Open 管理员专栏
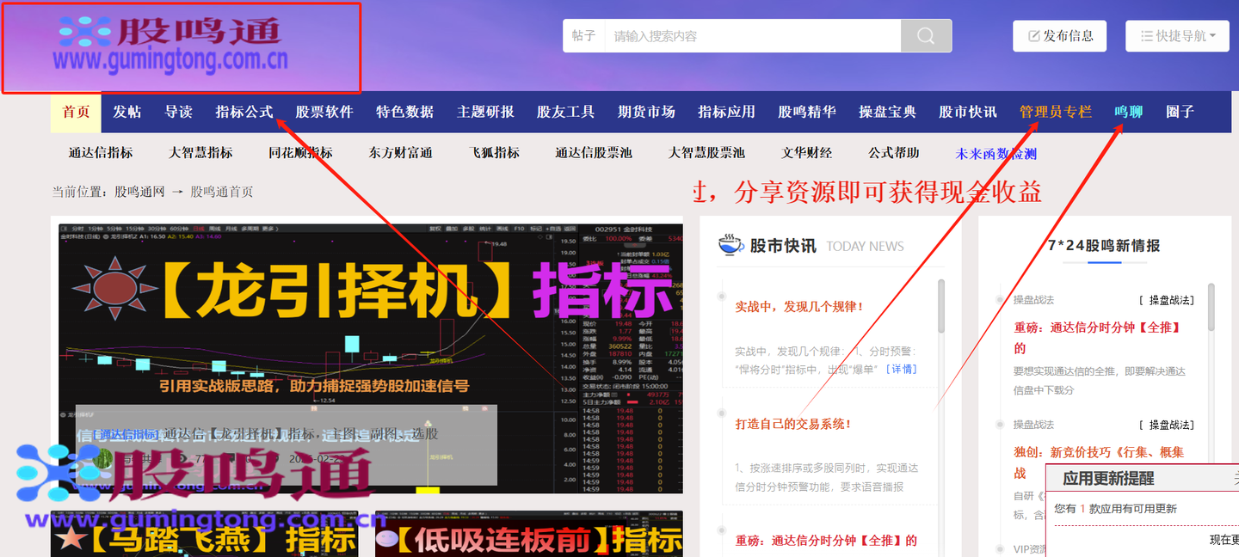 coord(1056,112)
